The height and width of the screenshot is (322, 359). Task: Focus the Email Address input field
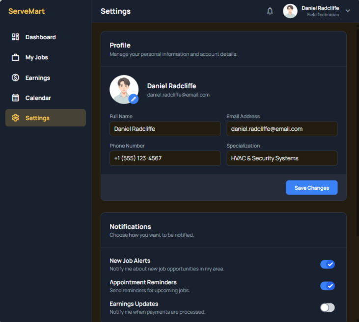coord(282,129)
